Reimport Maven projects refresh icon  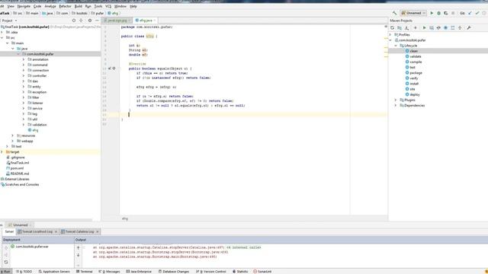392,28
